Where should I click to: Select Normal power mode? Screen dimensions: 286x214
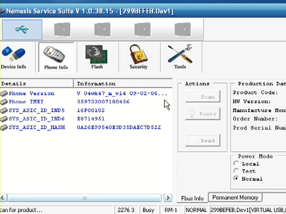click(x=236, y=178)
